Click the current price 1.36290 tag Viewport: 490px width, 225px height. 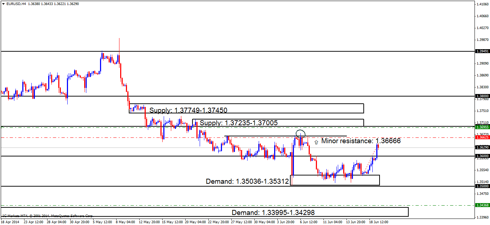(482, 147)
